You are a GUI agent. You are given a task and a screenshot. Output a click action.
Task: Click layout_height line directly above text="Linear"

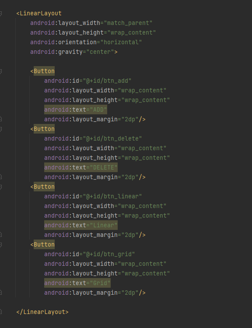tap(107, 215)
